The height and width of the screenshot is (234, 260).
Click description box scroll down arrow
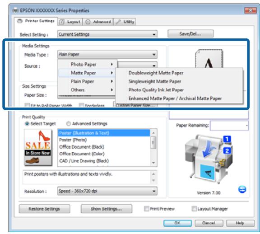(153, 180)
